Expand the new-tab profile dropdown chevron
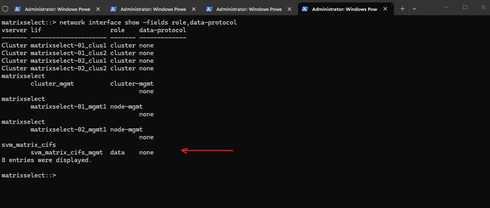The height and width of the screenshot is (208, 490). [x=414, y=9]
